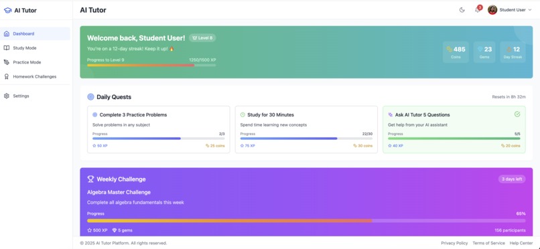This screenshot has height=249, width=540.
Task: Click the Dashboard home icon
Action: (6, 33)
